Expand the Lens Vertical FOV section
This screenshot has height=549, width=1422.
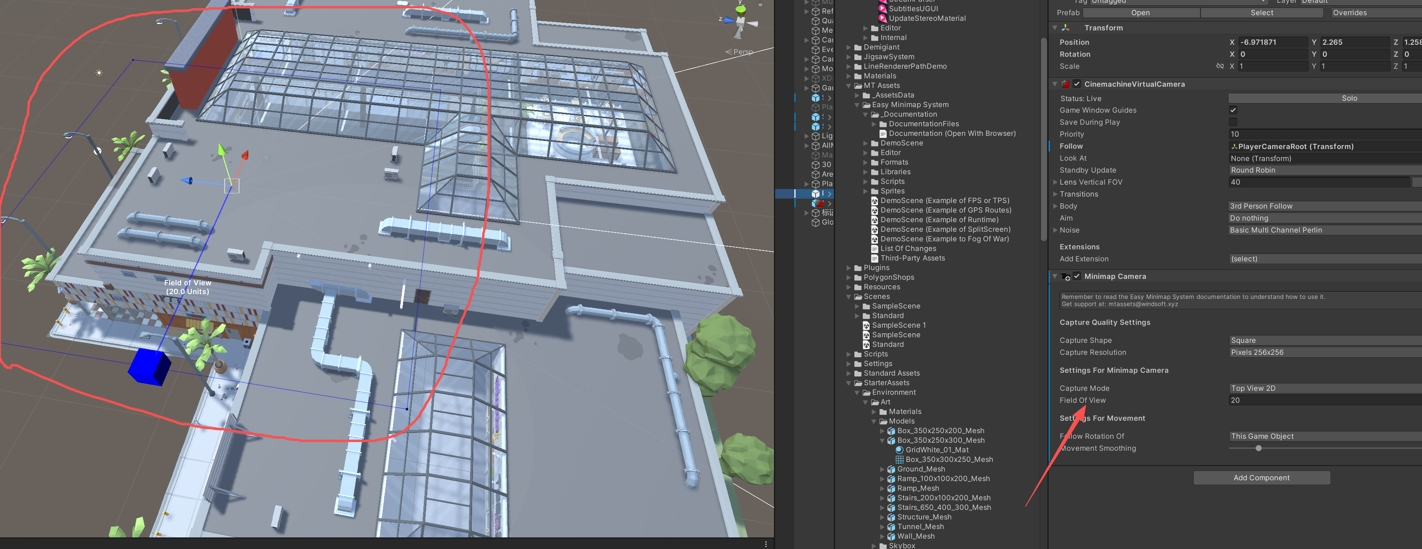(1055, 182)
